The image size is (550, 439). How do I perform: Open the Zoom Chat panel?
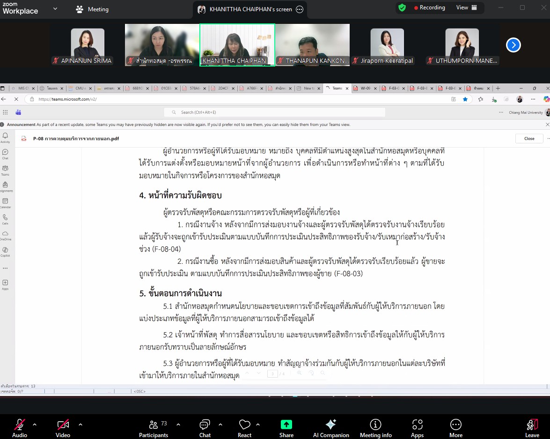coord(205,428)
